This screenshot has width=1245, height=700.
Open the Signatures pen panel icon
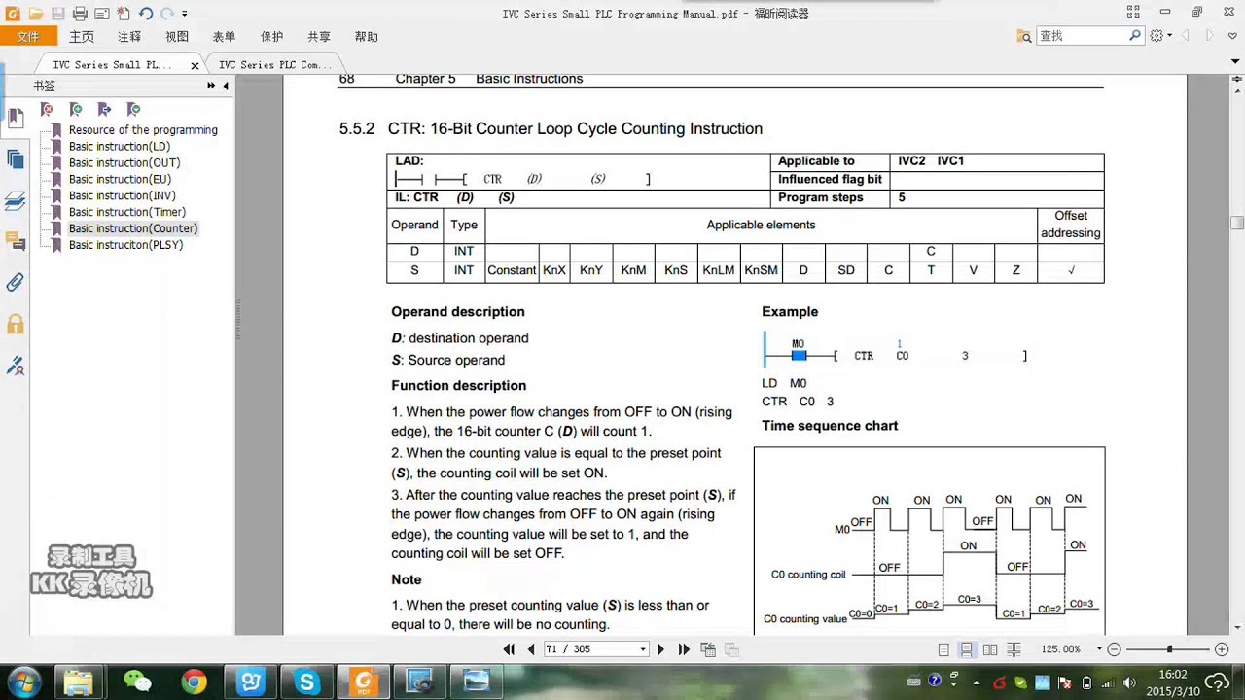[x=15, y=366]
